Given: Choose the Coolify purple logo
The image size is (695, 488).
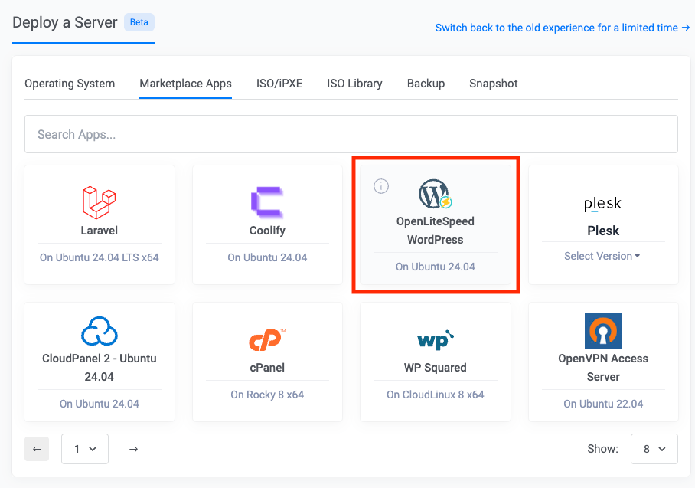Looking at the screenshot, I should 267,202.
